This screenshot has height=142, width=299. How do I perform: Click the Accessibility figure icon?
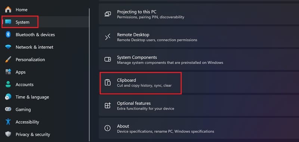pos(8,122)
